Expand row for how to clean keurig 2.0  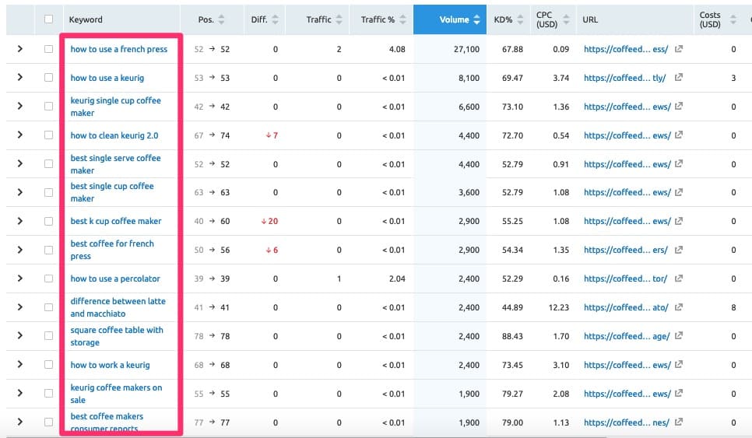coord(20,135)
